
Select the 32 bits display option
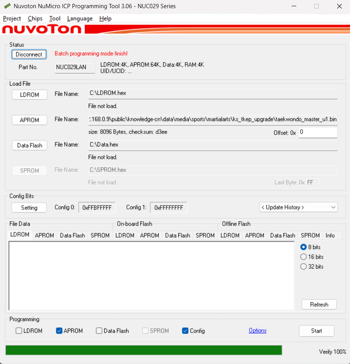coord(304,267)
